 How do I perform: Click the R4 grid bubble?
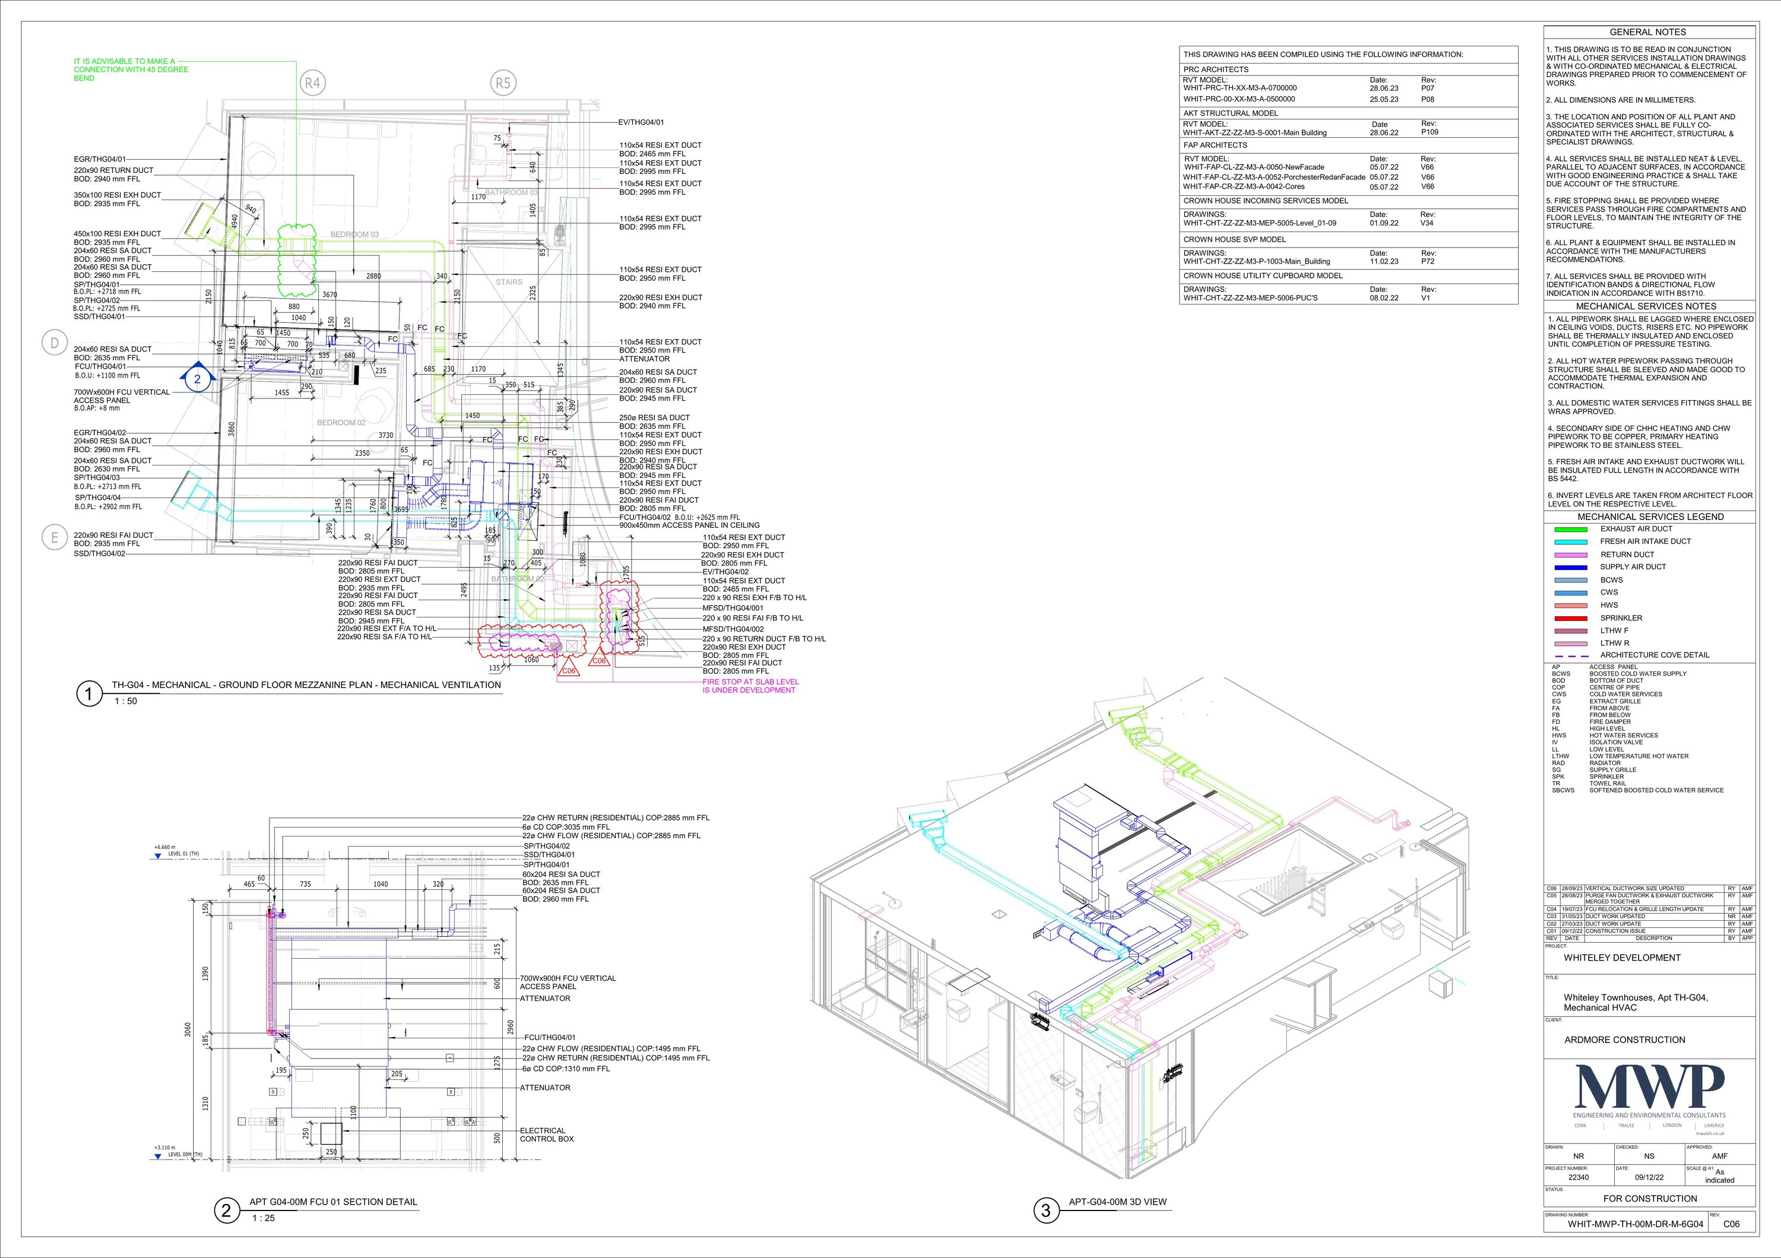[312, 83]
